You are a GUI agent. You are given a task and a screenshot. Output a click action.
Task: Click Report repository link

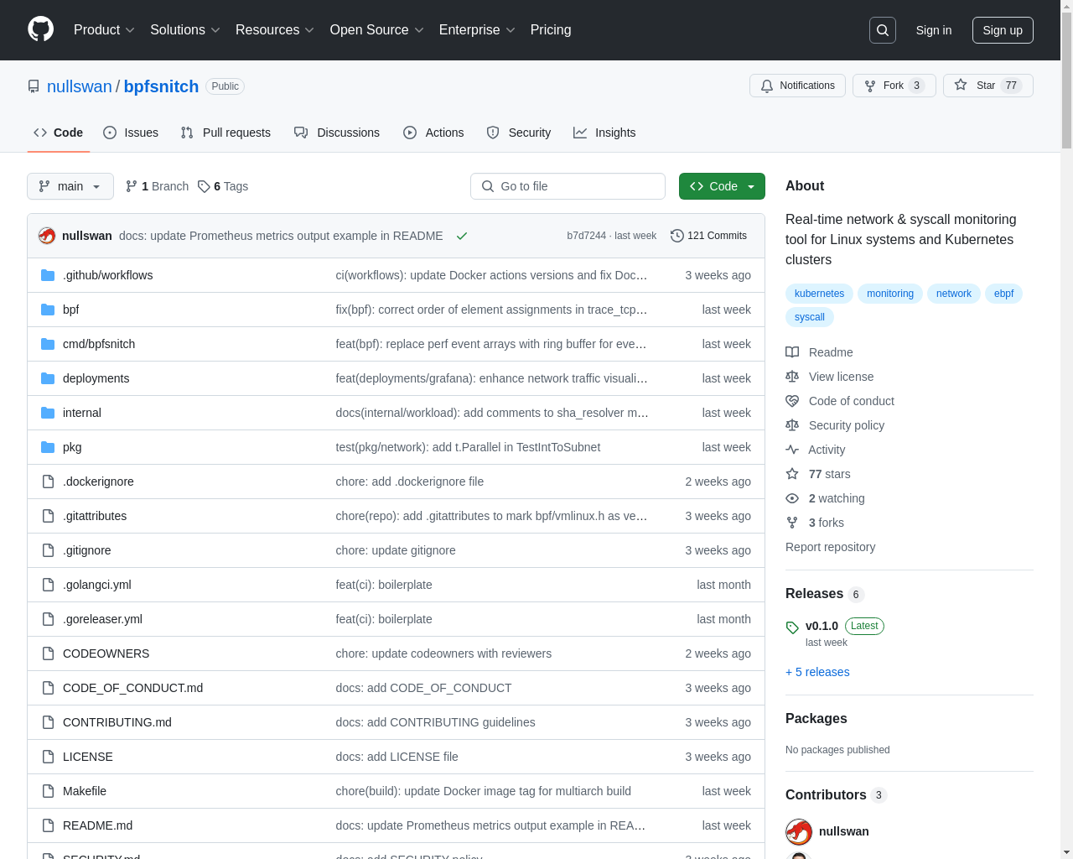point(830,547)
